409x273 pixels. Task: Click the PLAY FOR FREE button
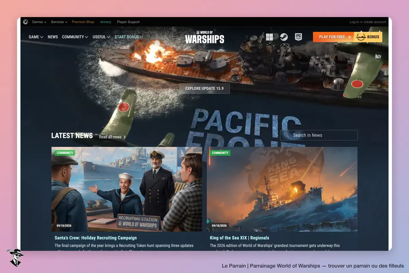(x=333, y=37)
